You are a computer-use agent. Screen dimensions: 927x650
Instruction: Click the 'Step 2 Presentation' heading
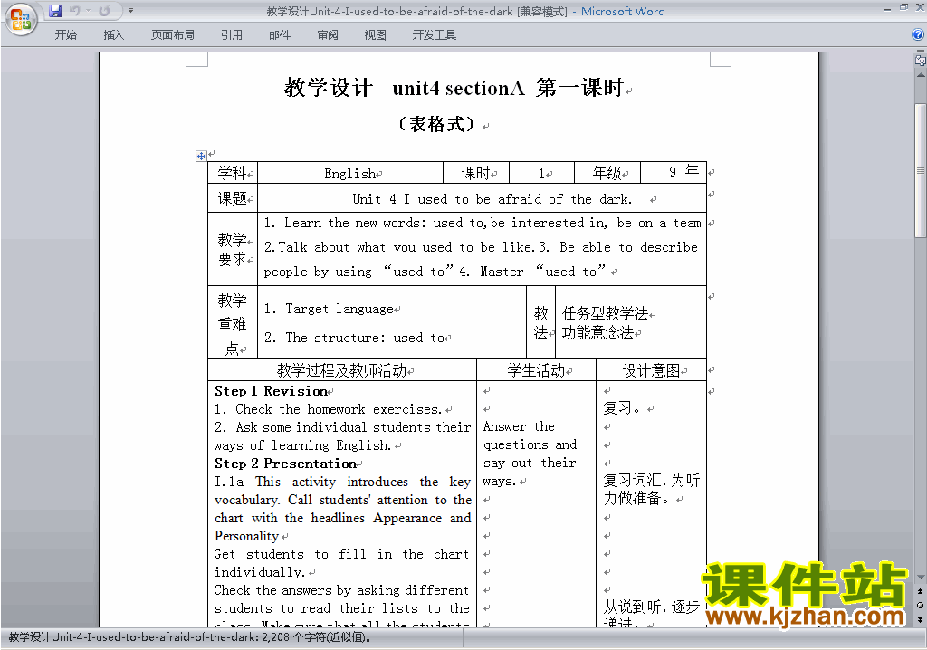point(285,464)
